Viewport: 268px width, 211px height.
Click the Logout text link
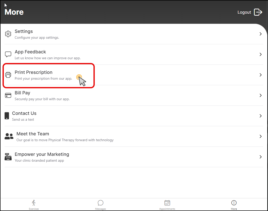coord(244,12)
